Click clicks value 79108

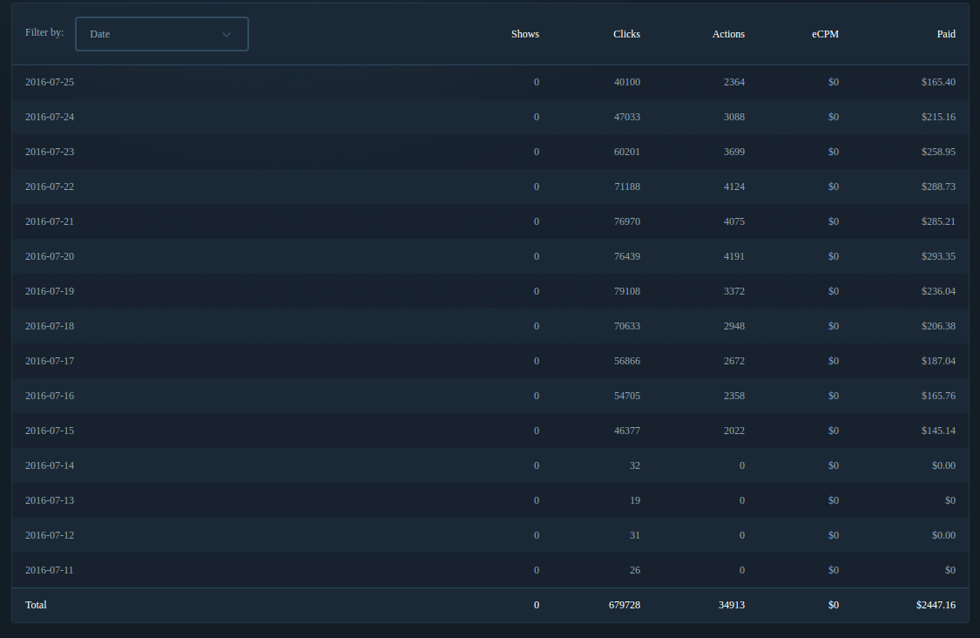(x=627, y=291)
